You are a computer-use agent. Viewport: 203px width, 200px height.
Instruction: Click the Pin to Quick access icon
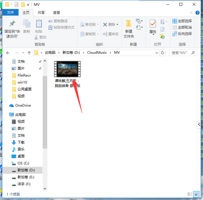click(x=12, y=24)
